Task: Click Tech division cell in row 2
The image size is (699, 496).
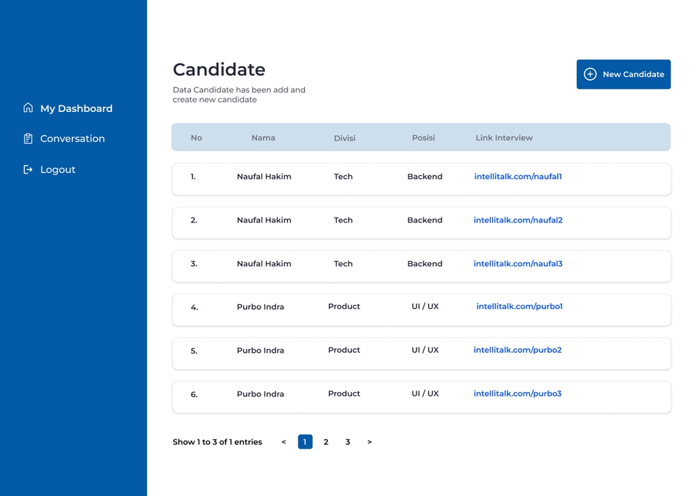Action: pyautogui.click(x=343, y=220)
